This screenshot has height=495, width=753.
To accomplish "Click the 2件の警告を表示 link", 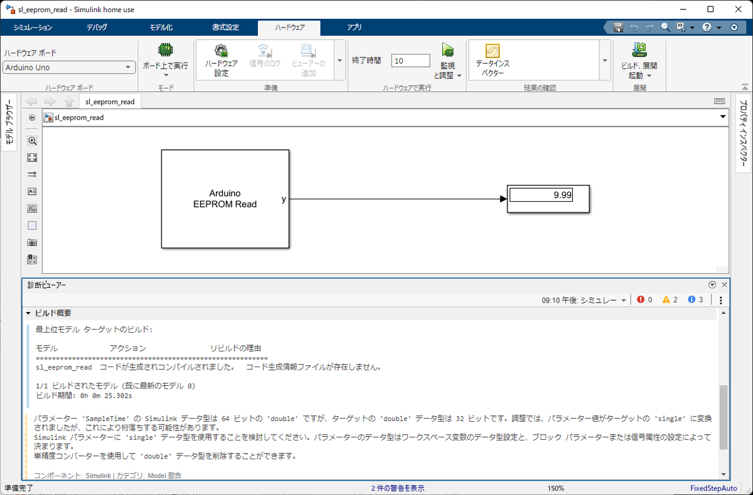I will [x=398, y=488].
